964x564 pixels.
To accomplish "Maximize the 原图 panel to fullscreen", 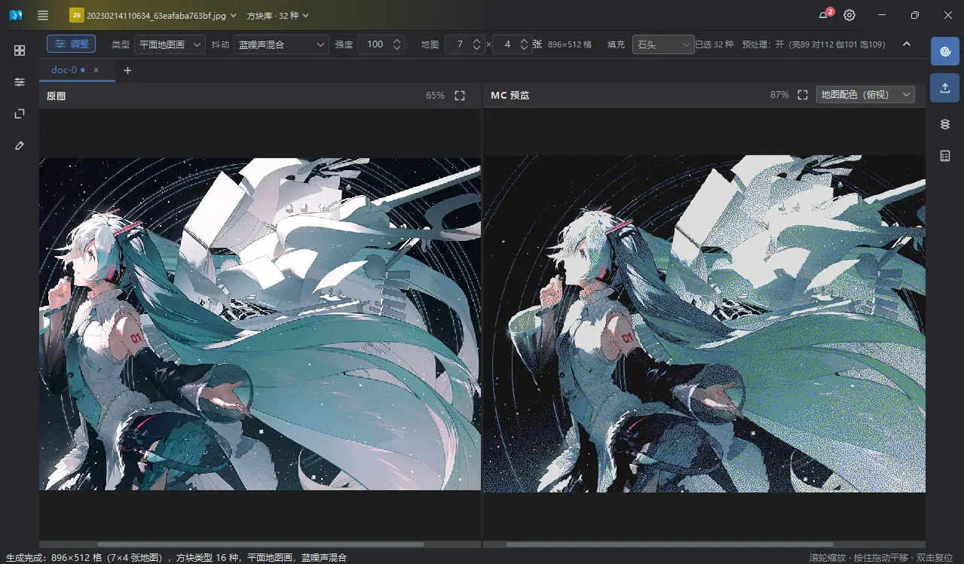I will pos(460,96).
